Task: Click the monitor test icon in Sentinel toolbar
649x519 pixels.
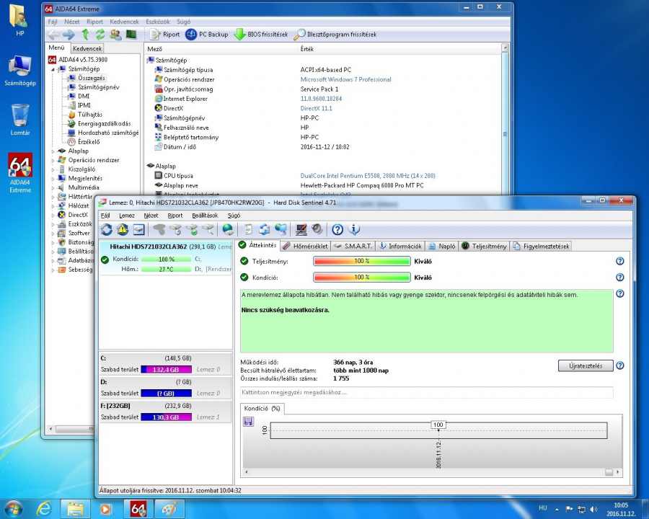Action: (301, 230)
